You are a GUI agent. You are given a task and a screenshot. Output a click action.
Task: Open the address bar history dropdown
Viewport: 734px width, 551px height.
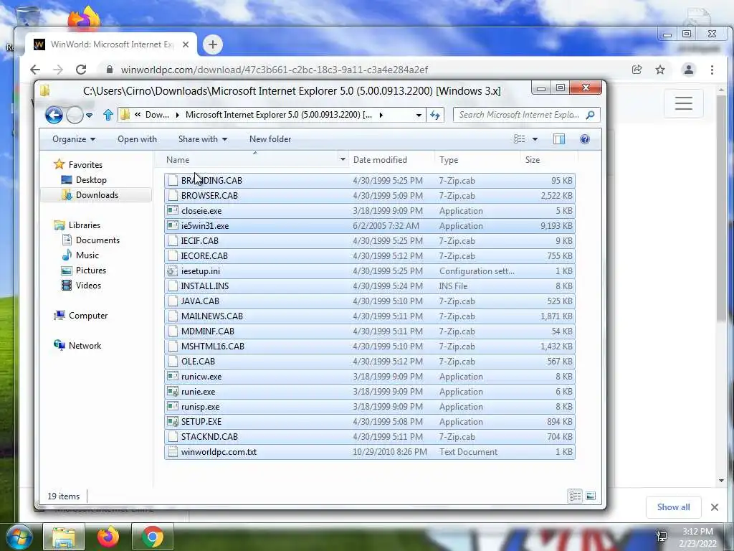click(x=419, y=116)
